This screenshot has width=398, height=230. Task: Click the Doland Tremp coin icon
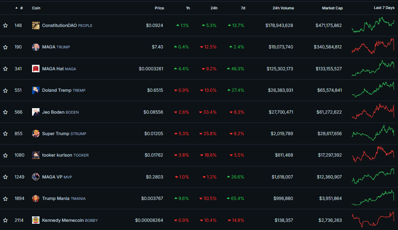click(x=36, y=90)
